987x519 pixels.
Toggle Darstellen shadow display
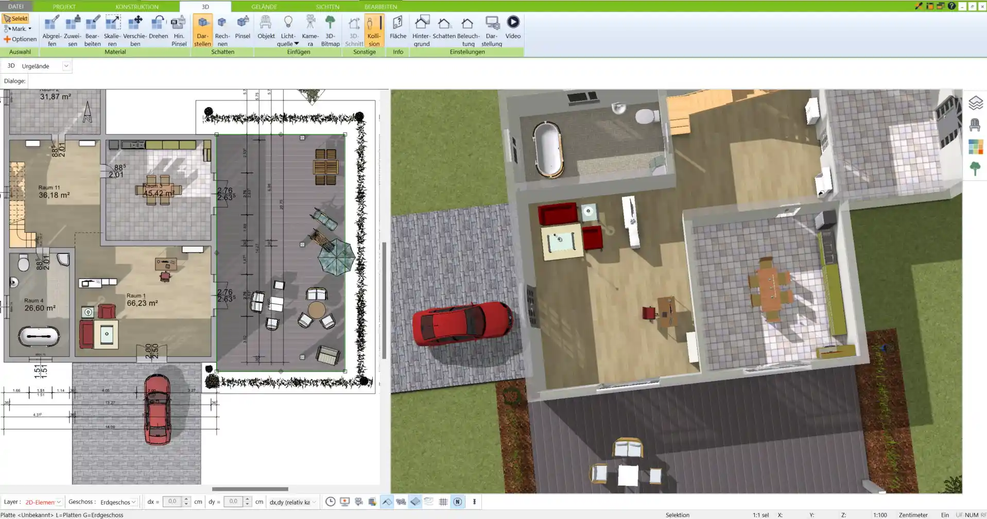202,30
